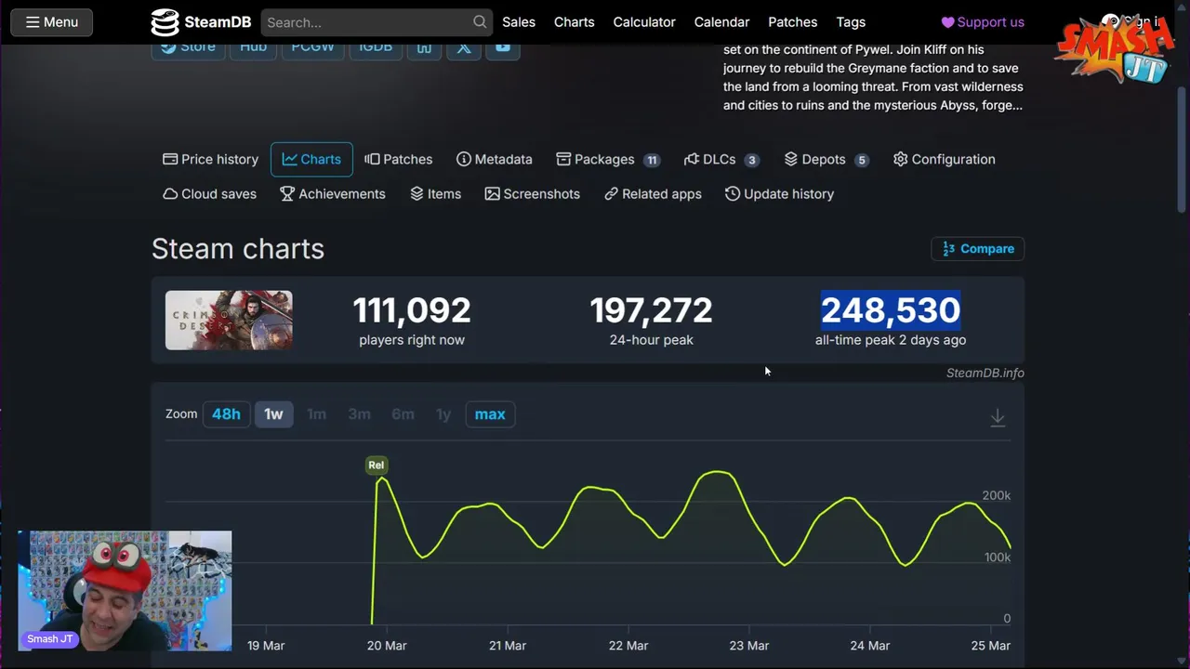Open the Update history tab

[x=779, y=193]
